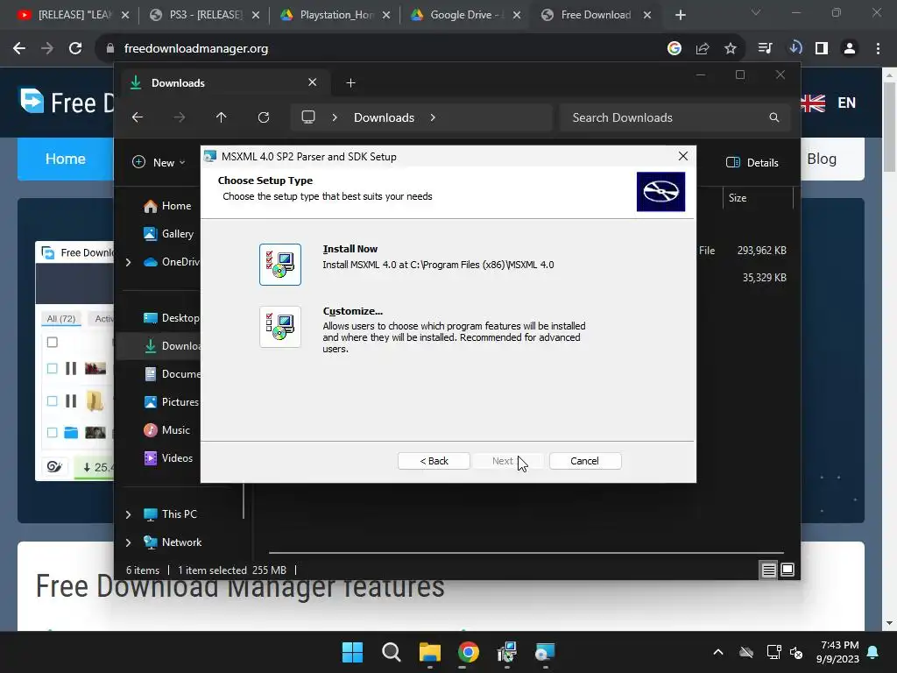Select This PC in Explorer sidebar
This screenshot has width=897, height=673.
click(170, 514)
